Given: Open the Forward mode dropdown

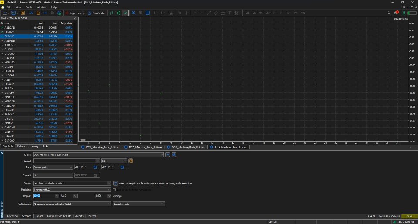Looking at the screenshot, I should point(53,175).
